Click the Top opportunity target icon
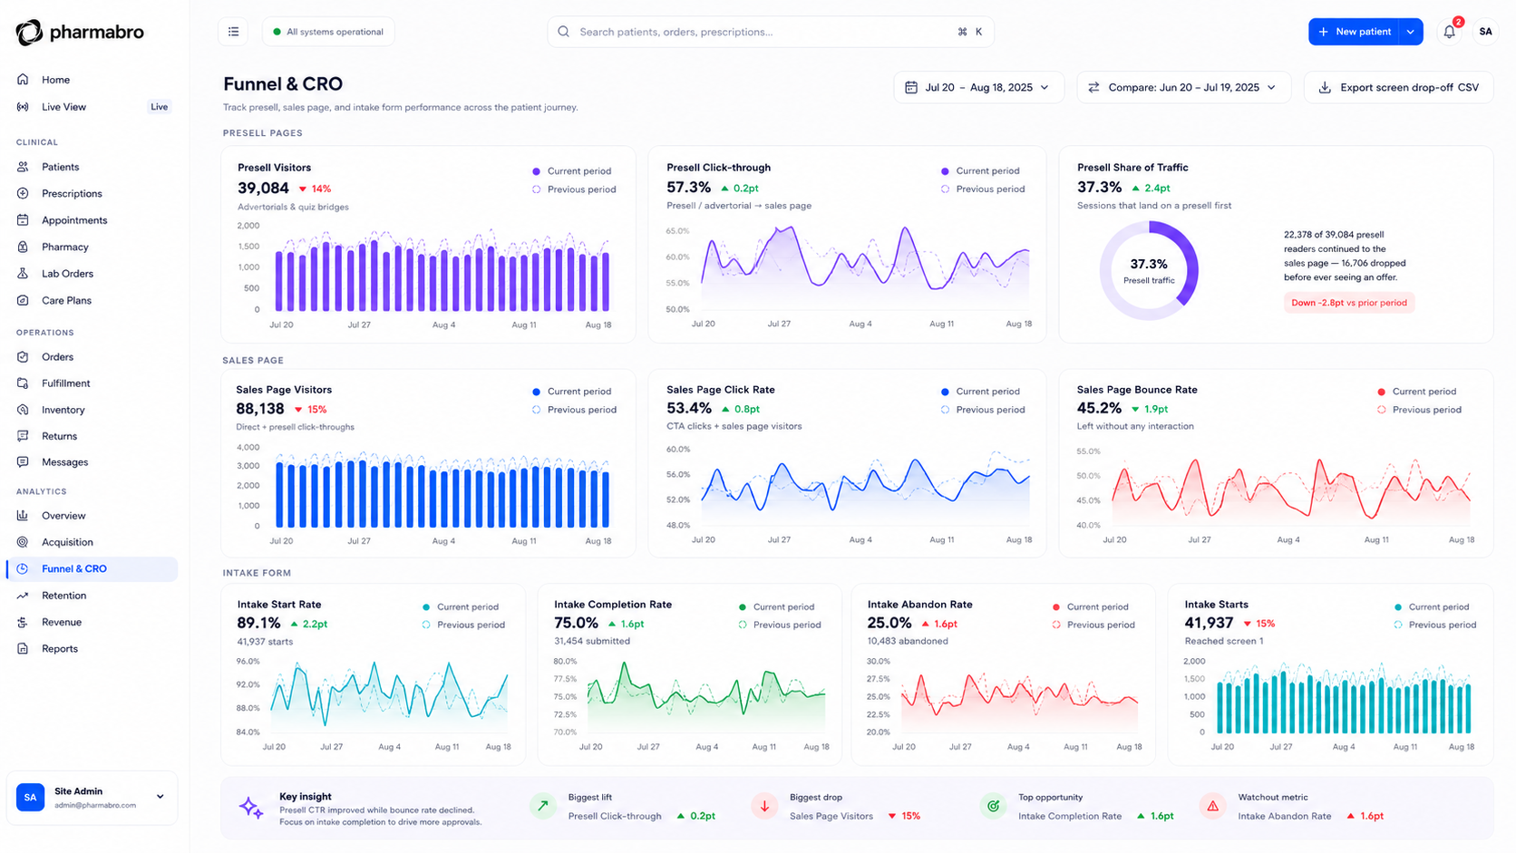 [993, 806]
